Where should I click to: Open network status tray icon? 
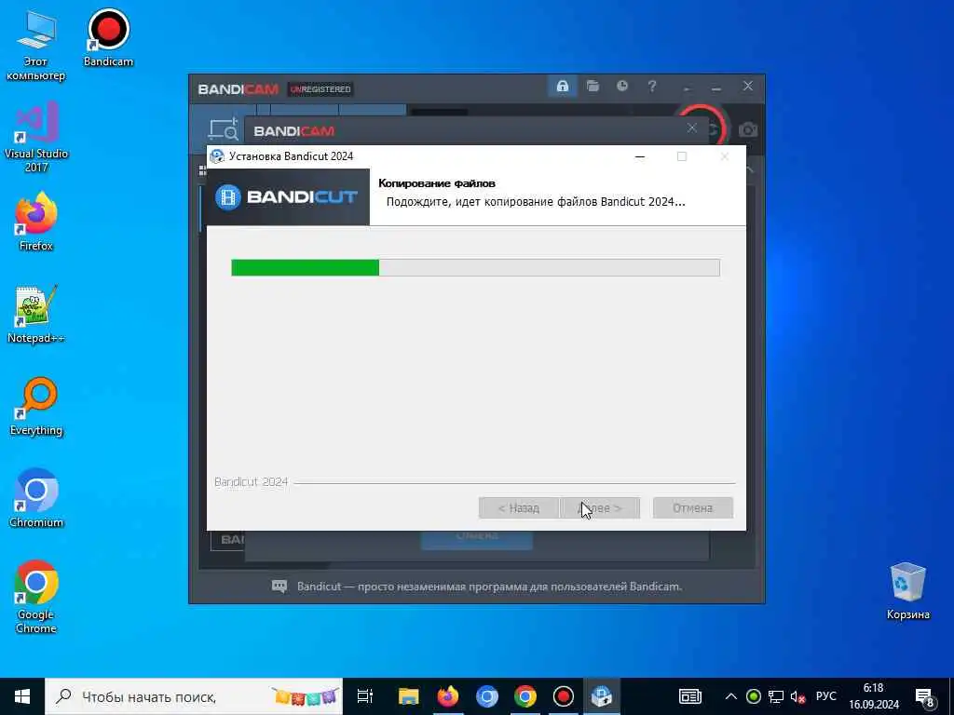click(x=776, y=696)
